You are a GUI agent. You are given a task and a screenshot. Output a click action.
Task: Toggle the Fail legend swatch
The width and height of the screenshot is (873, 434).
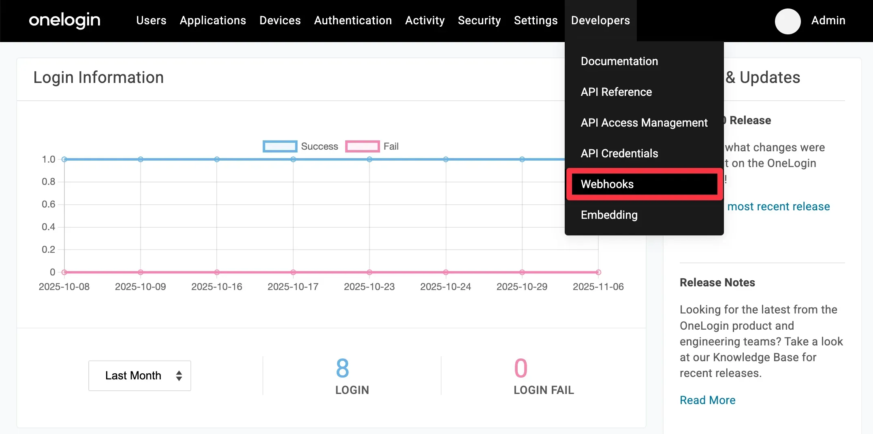(362, 146)
